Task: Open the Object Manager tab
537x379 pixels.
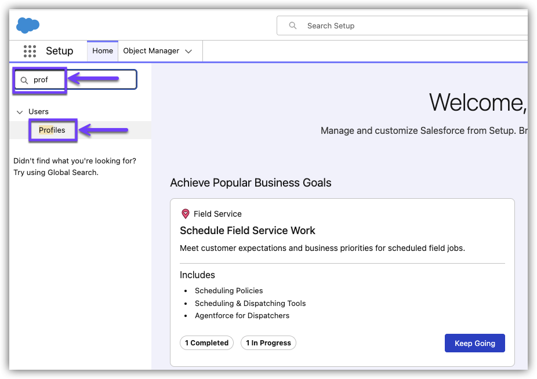Action: [151, 51]
